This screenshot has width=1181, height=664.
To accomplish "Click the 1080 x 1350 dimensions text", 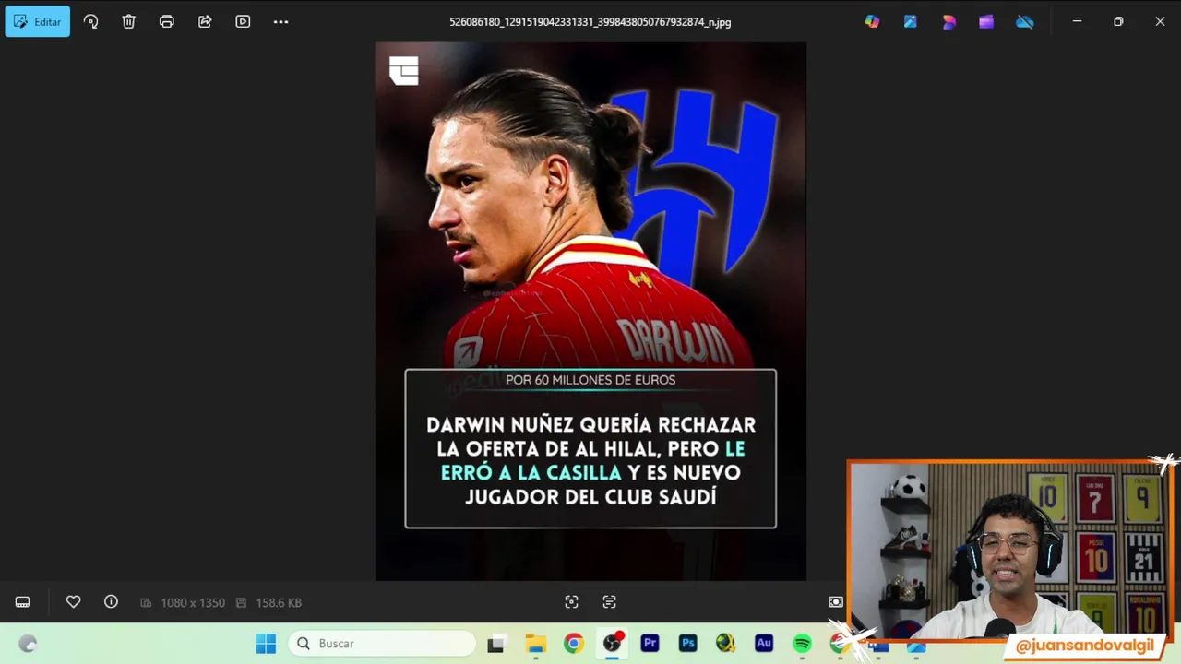I will pos(193,602).
